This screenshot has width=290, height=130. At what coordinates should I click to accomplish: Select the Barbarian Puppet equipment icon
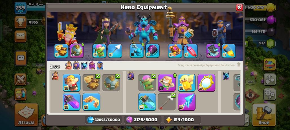pos(71,83)
